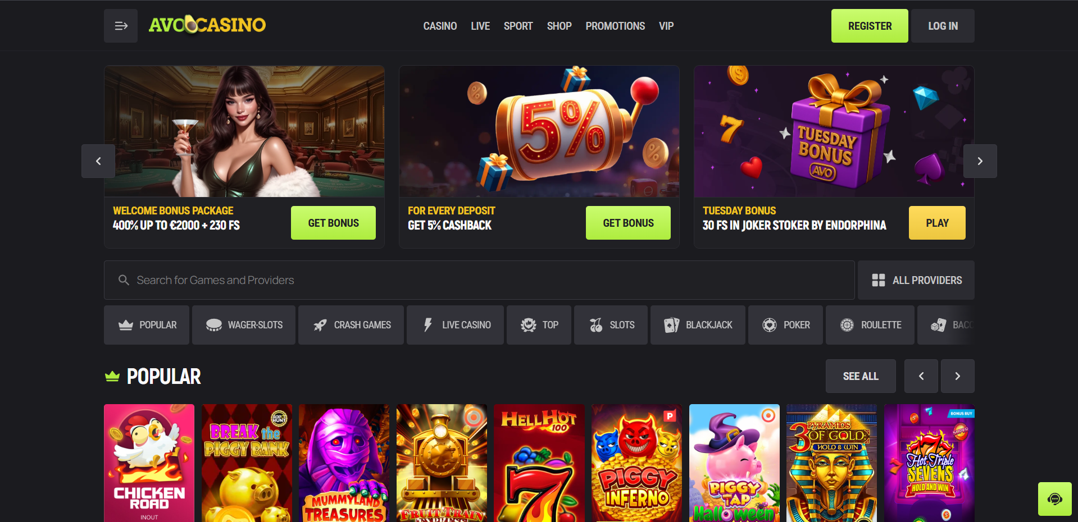
Task: Choose the Blackjack cards category
Action: click(x=698, y=325)
